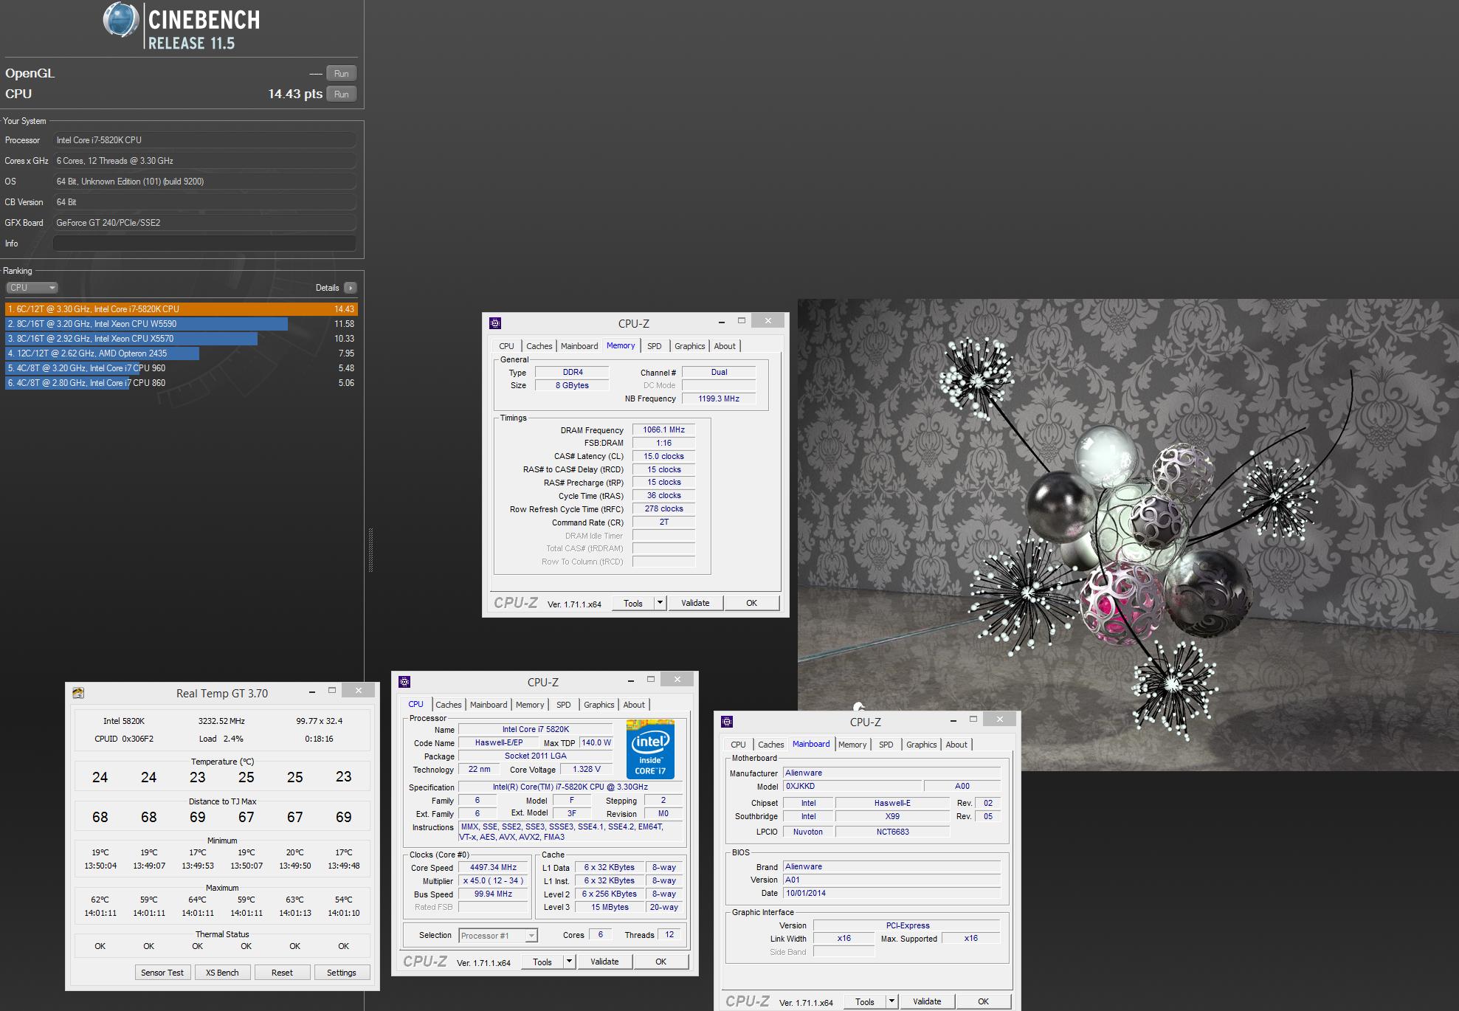Select ranking entry Xeon CPU X5570

[x=181, y=339]
